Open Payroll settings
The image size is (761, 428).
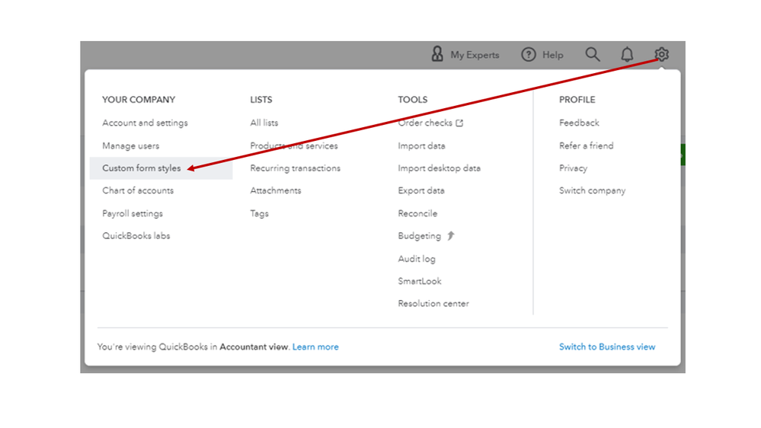[133, 213]
